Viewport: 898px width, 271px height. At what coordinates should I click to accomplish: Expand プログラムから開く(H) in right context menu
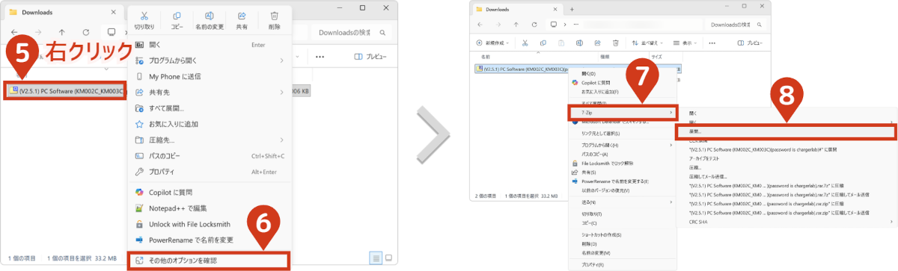(623, 145)
